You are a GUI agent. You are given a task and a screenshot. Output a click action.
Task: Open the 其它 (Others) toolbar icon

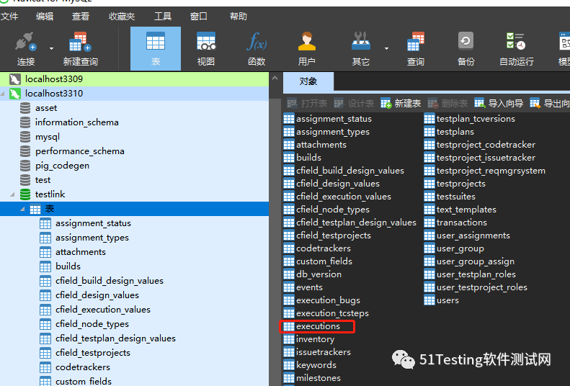tap(360, 48)
